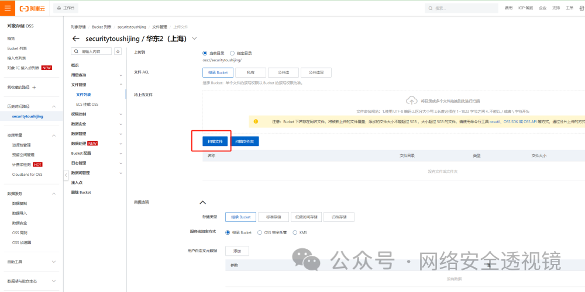The width and height of the screenshot is (585, 292).
Task: Open CloudLens for OSS sidebar item
Action: coord(27,174)
